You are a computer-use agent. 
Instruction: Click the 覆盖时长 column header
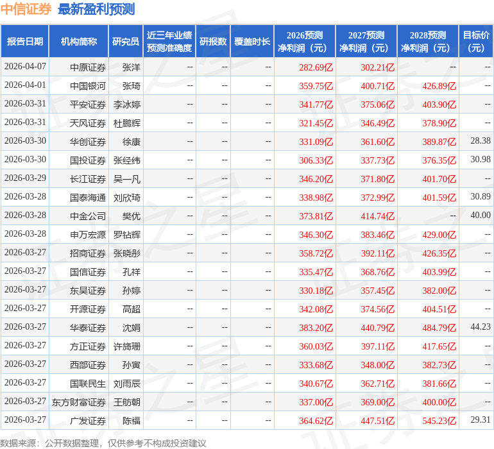pyautogui.click(x=252, y=42)
